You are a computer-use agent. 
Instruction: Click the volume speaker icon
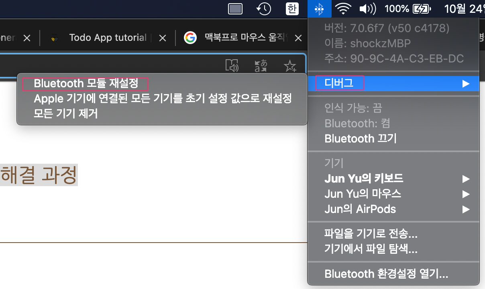[x=367, y=9]
